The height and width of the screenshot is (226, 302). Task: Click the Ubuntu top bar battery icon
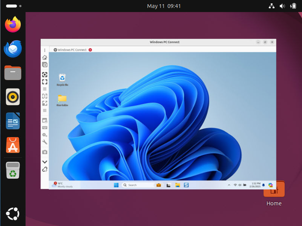pyautogui.click(x=293, y=6)
